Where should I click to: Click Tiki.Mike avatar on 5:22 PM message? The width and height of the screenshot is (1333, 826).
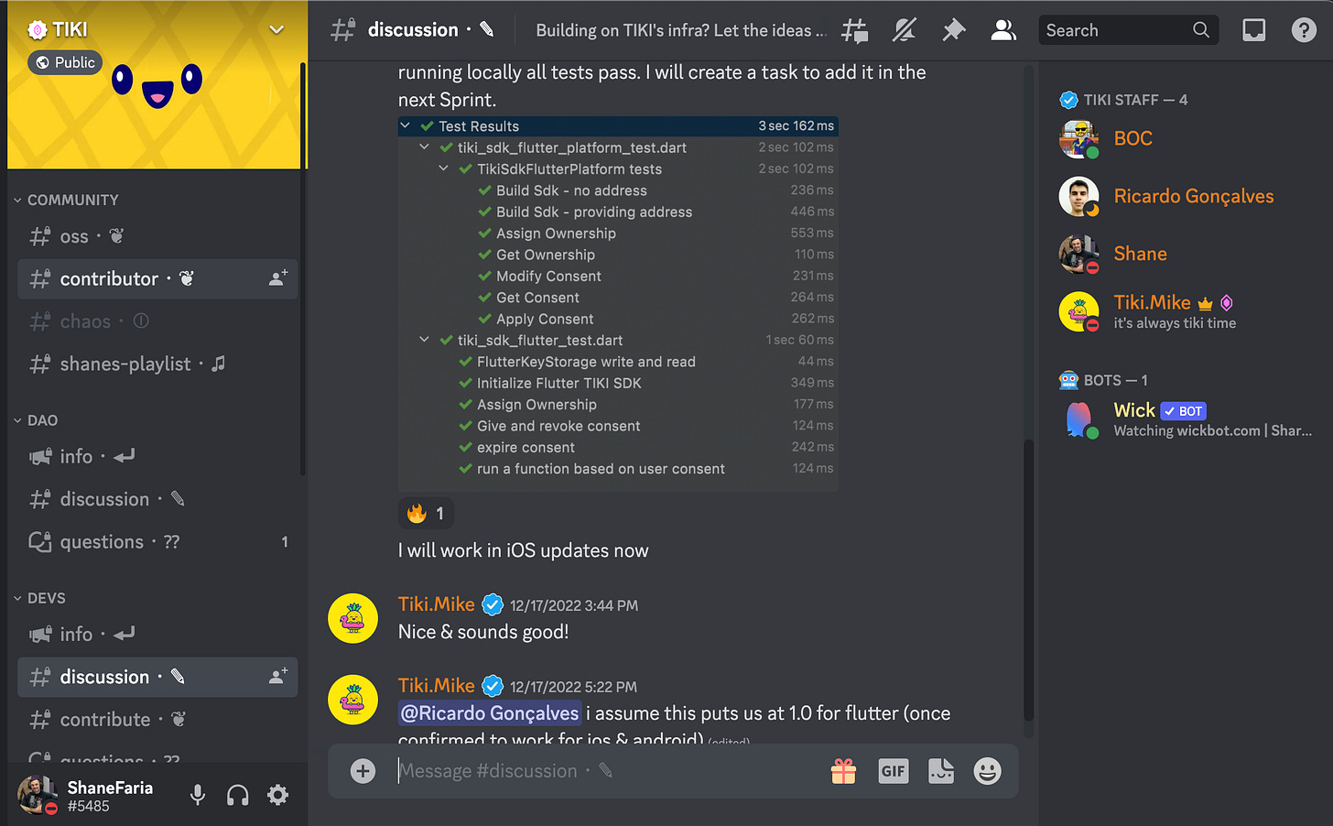tap(352, 700)
